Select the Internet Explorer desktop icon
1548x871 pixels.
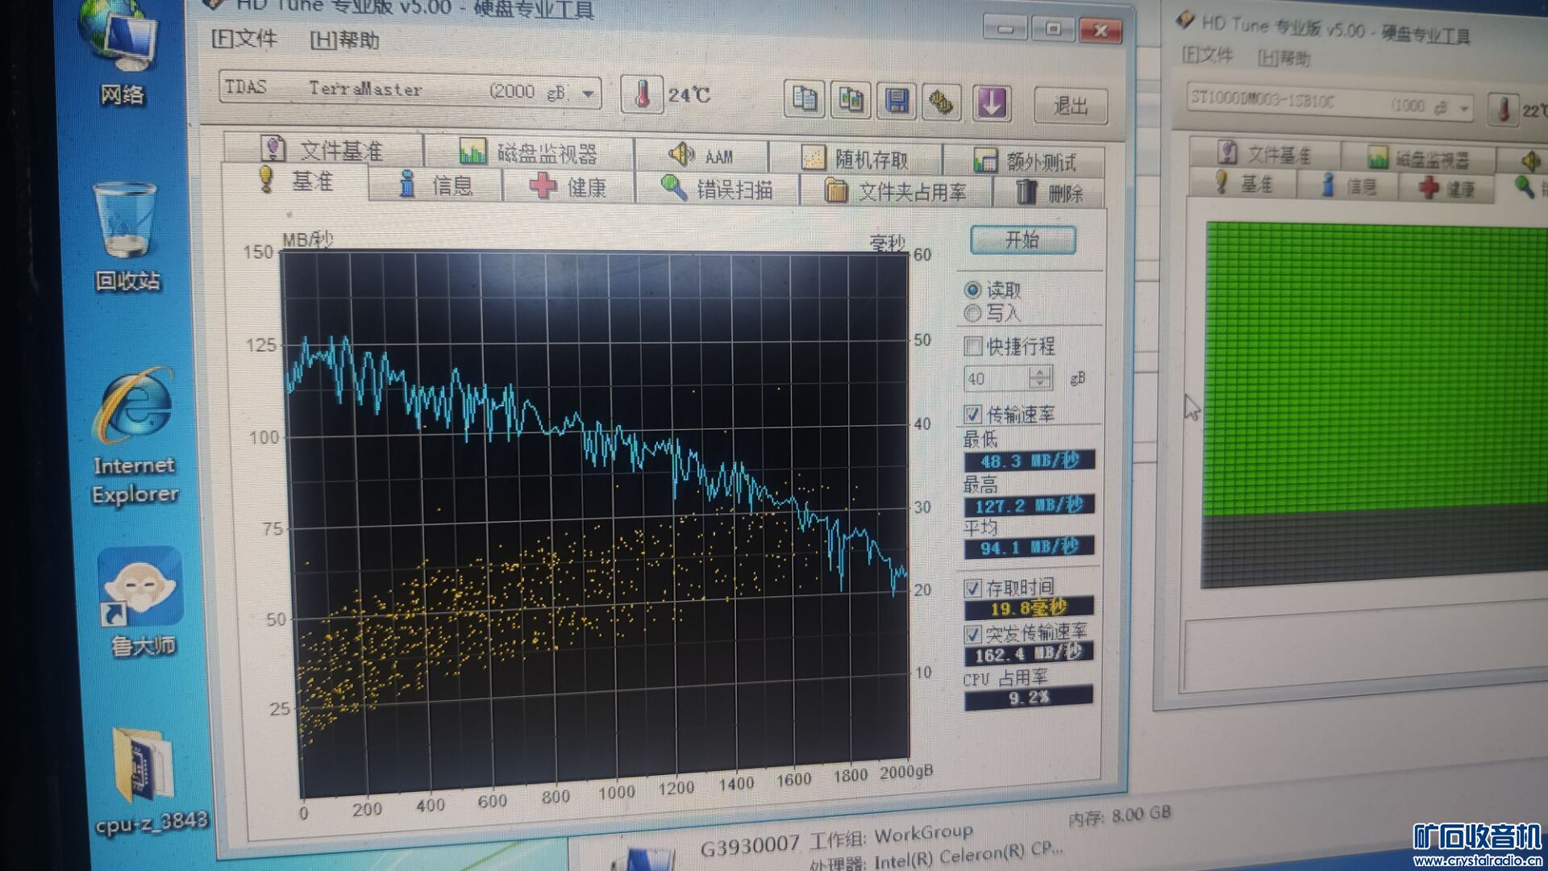pyautogui.click(x=135, y=438)
